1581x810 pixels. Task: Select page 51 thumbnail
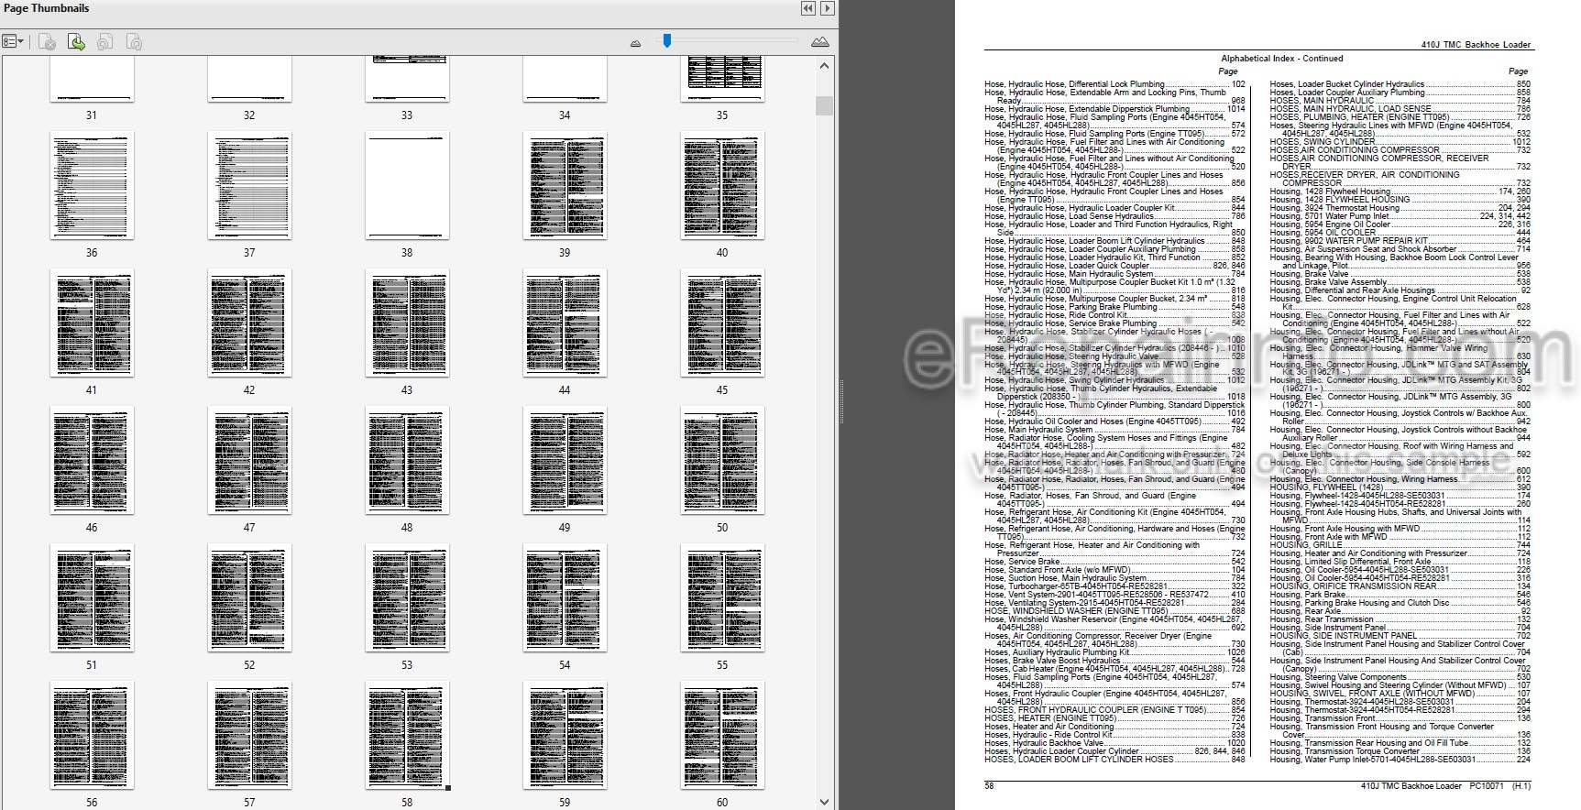coord(92,598)
